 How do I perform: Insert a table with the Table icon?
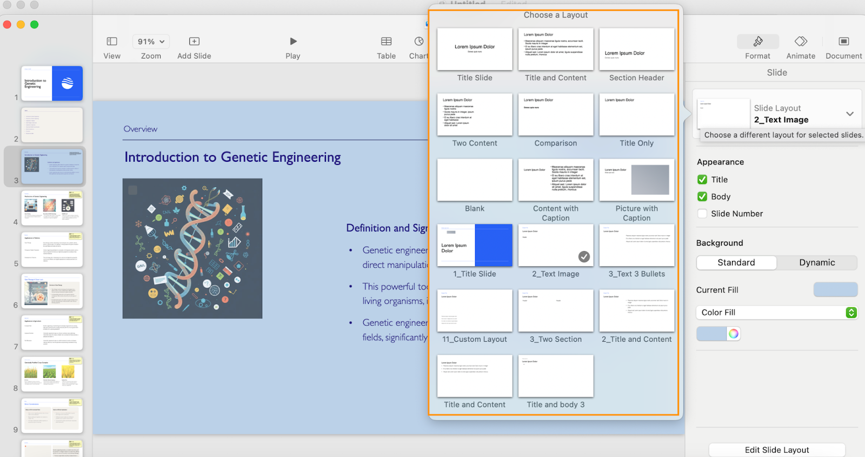(x=386, y=42)
